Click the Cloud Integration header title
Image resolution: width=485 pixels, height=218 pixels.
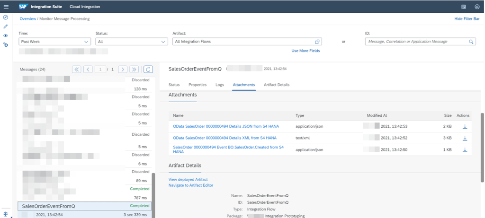[85, 7]
